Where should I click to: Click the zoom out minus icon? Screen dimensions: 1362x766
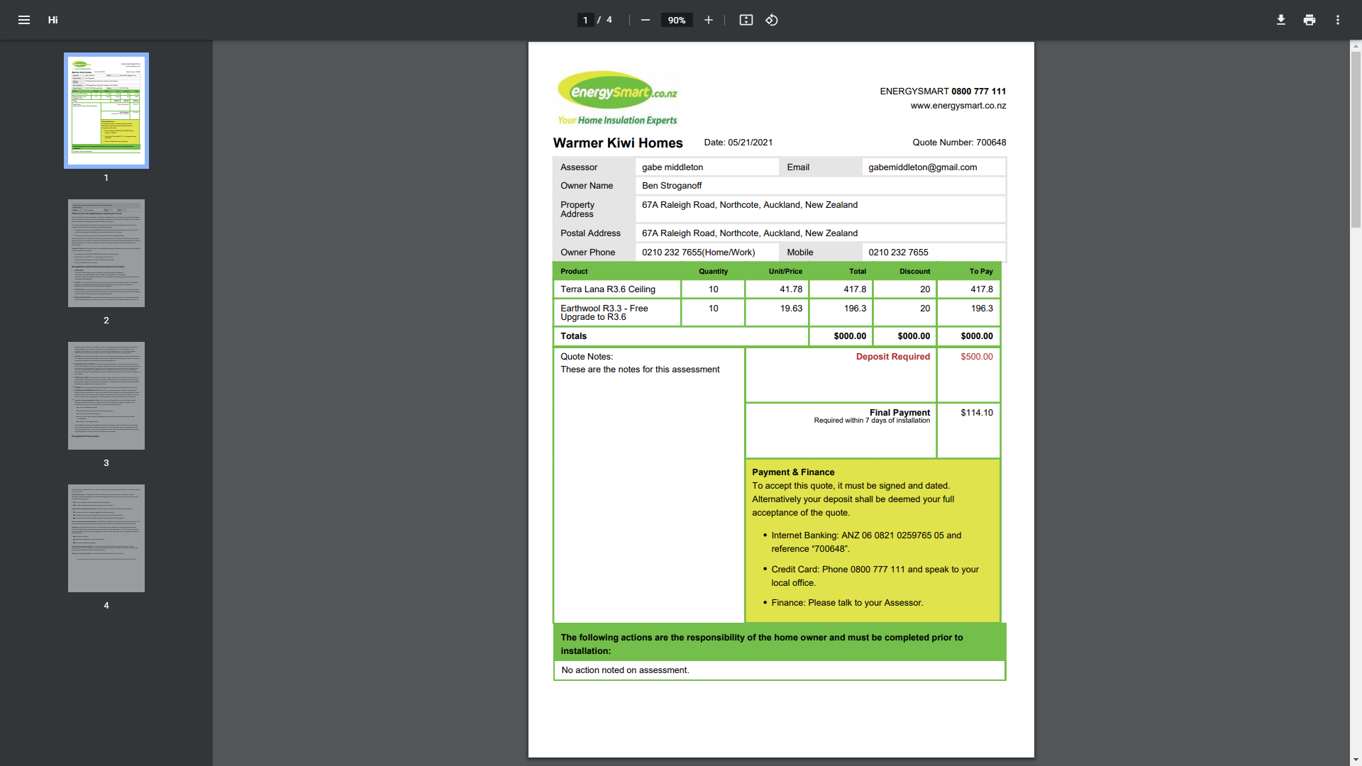tap(645, 20)
